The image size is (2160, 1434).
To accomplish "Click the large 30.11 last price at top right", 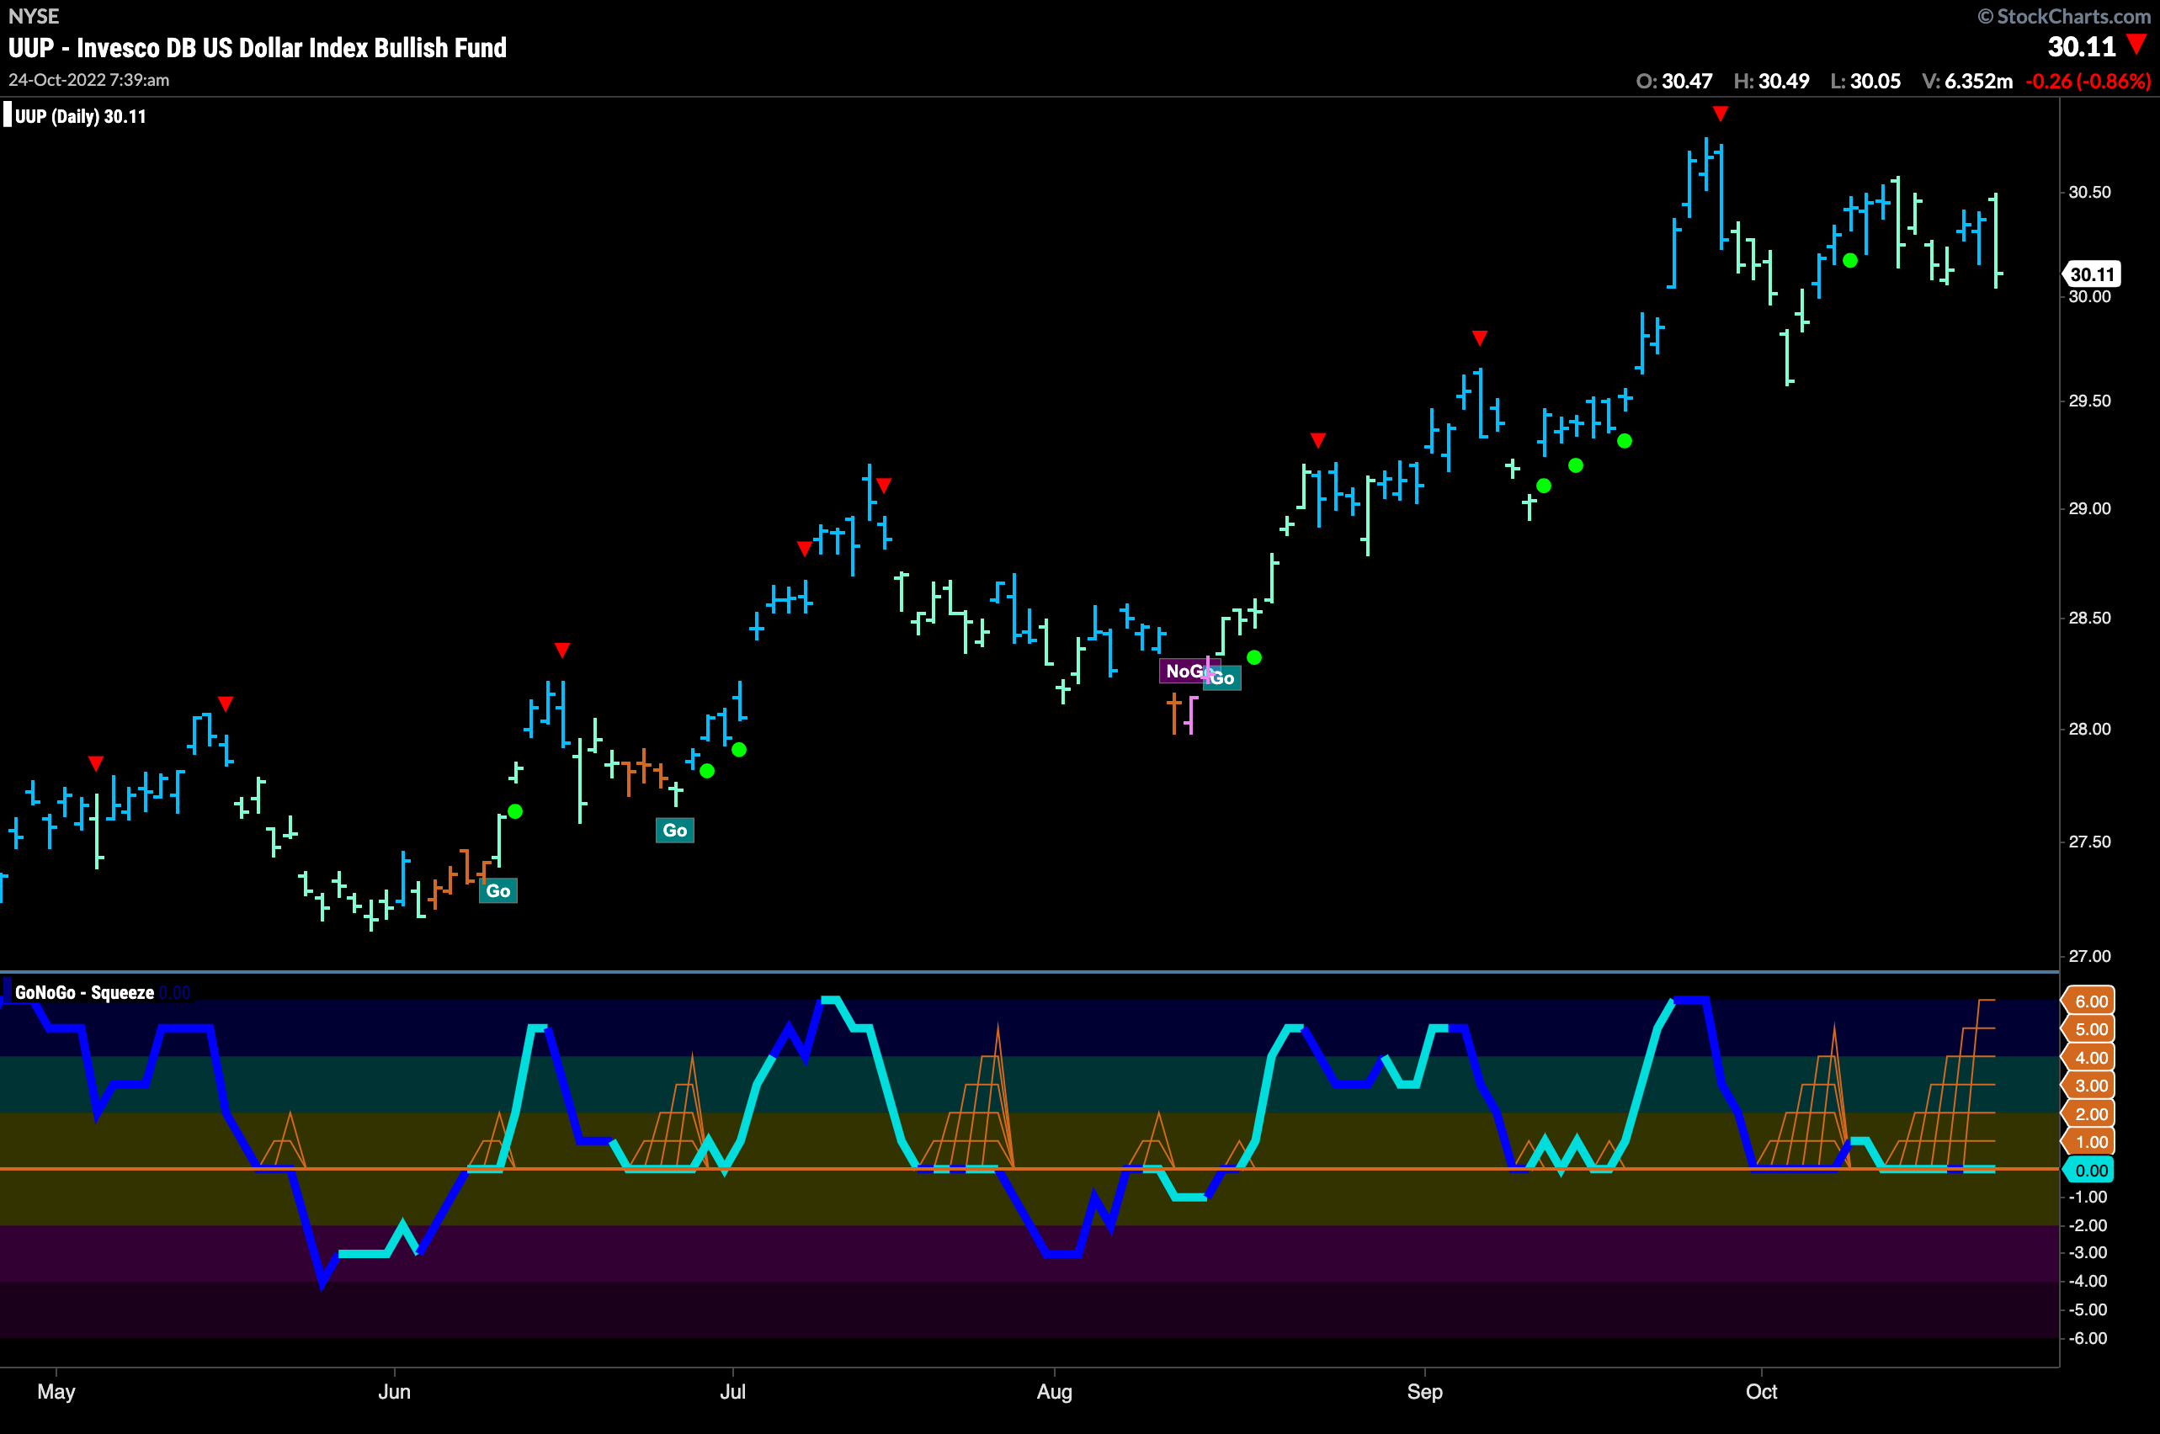I will click(2082, 45).
